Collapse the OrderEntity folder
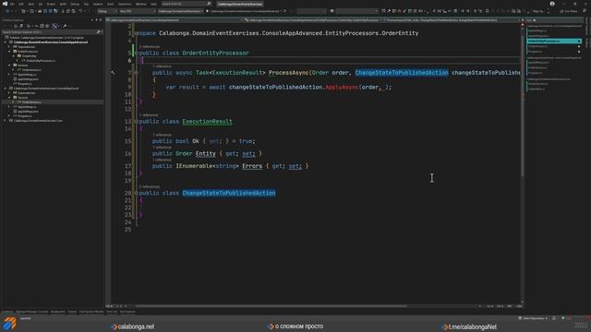The width and height of the screenshot is (591, 332). (x=13, y=55)
